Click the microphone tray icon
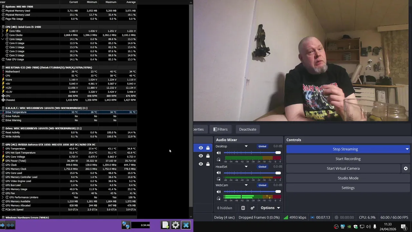The height and width of the screenshot is (232, 412). click(x=375, y=227)
